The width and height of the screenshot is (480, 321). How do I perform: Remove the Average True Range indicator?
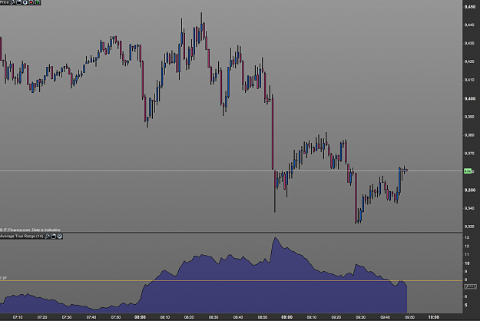pos(60,237)
